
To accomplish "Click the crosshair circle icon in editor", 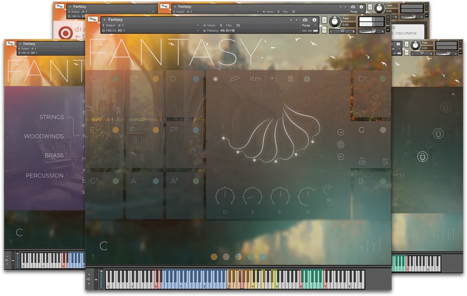I will pos(307,79).
